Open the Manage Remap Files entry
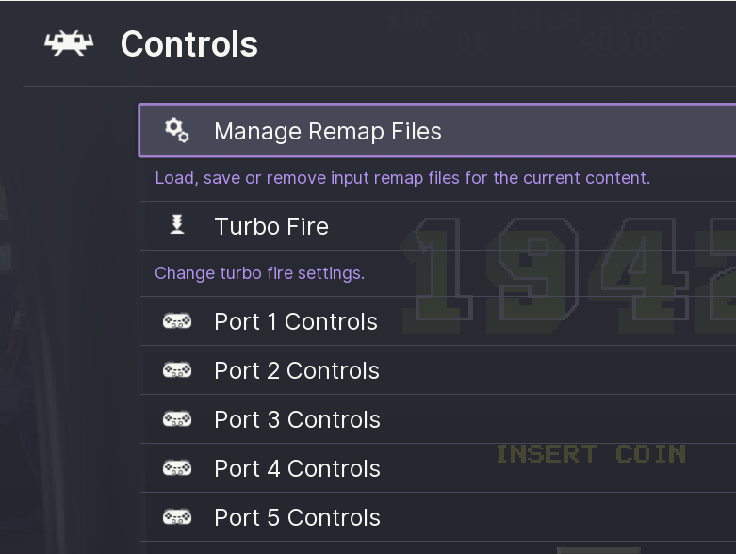The width and height of the screenshot is (736, 554). (327, 131)
